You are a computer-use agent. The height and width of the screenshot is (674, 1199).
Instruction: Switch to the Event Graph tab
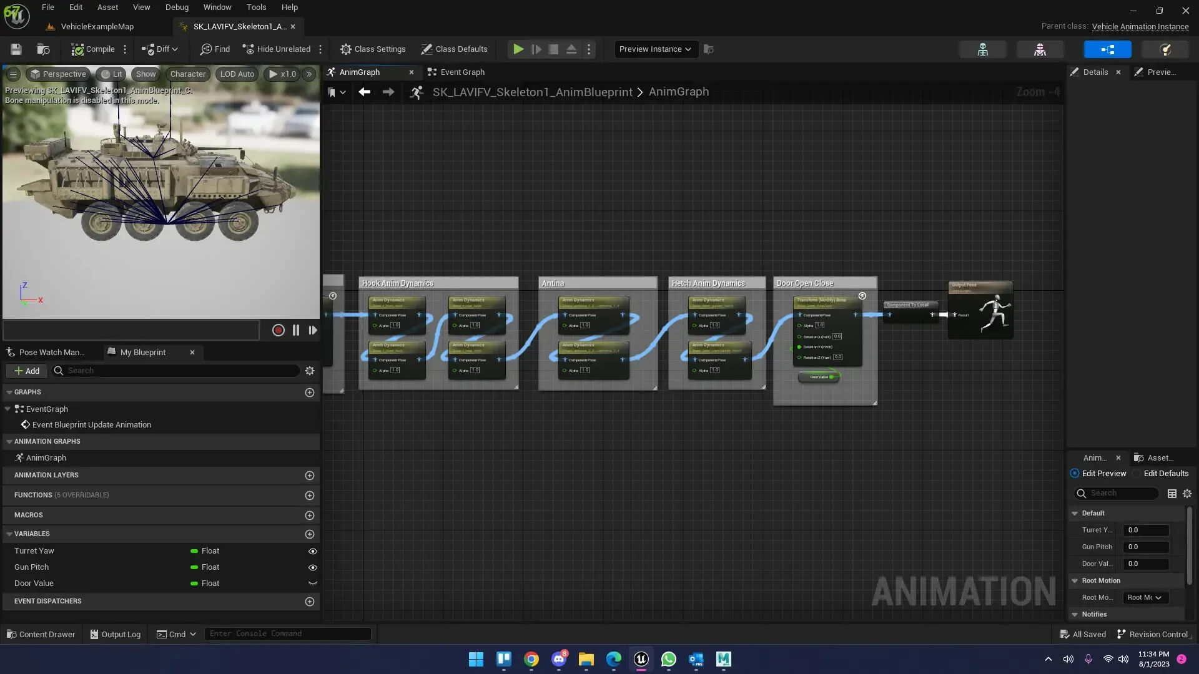(x=462, y=72)
